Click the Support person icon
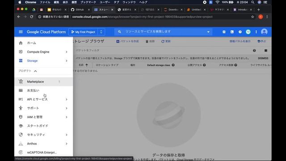Screen dimensions: 286x161 click(21, 108)
